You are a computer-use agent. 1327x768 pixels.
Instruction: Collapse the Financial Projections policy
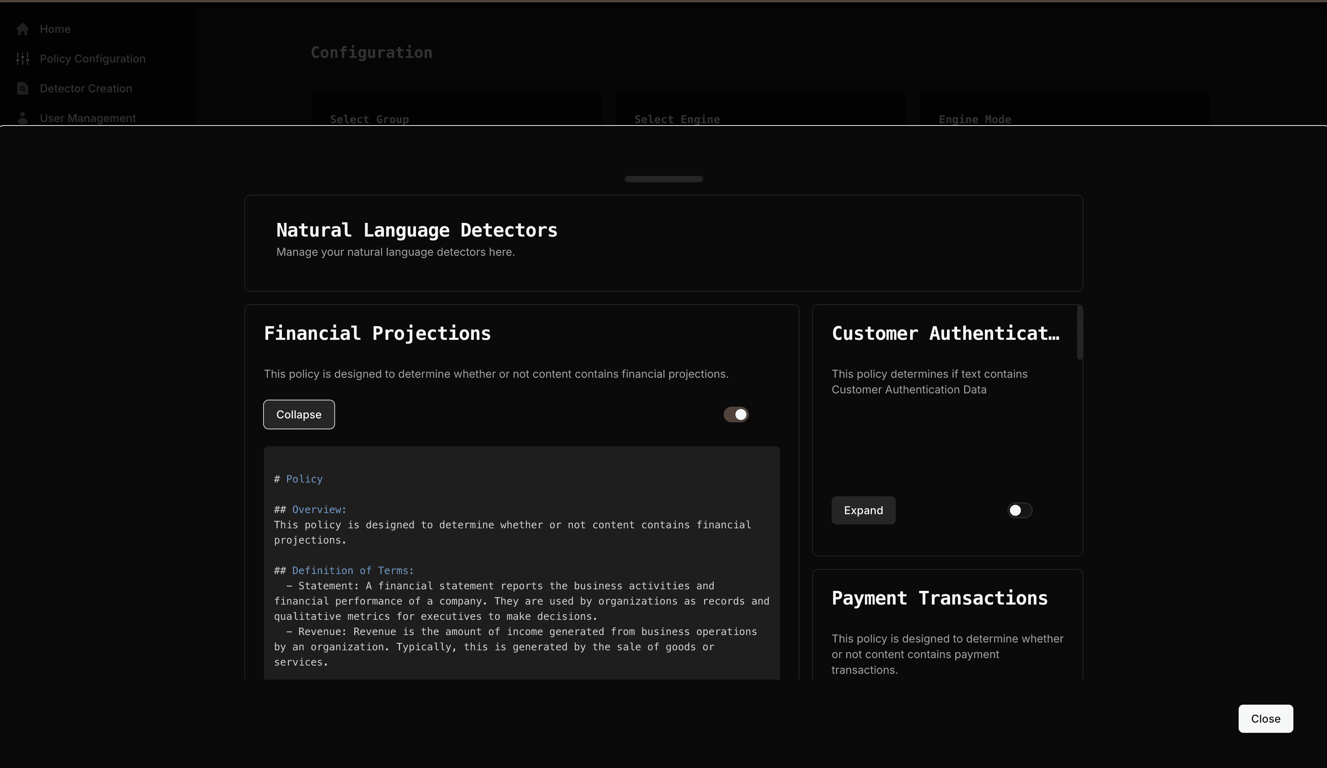pyautogui.click(x=299, y=415)
